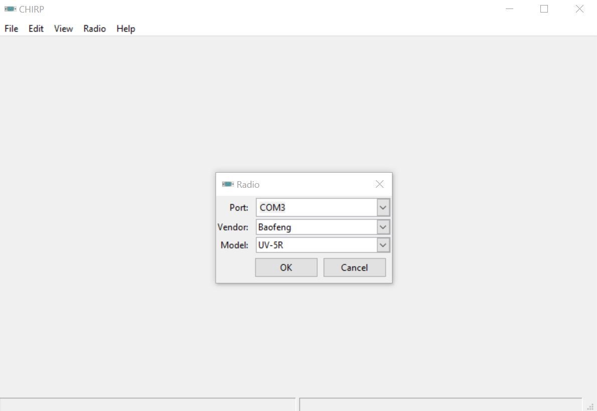Click the CHIRP app icon in title bar
This screenshot has width=597, height=411.
pyautogui.click(x=11, y=9)
